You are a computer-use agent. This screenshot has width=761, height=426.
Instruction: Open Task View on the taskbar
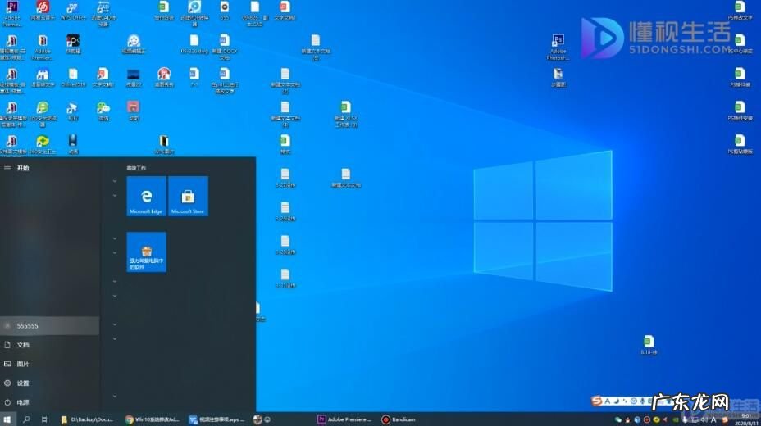[45, 419]
